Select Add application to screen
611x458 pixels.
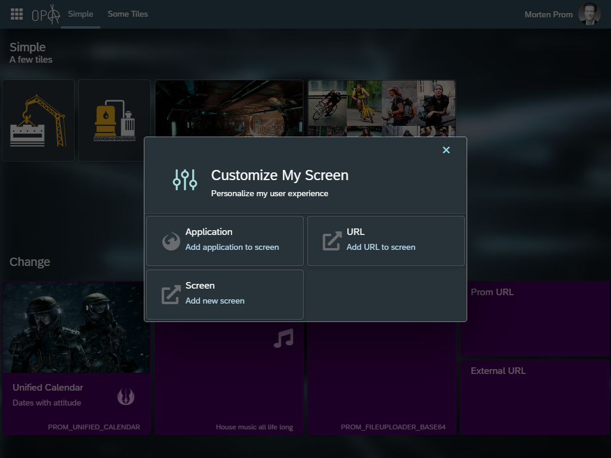232,247
